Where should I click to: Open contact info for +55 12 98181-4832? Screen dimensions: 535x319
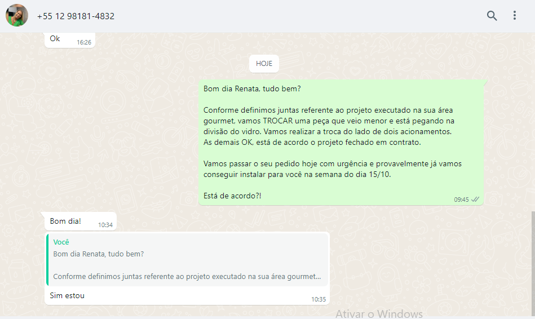(x=76, y=16)
